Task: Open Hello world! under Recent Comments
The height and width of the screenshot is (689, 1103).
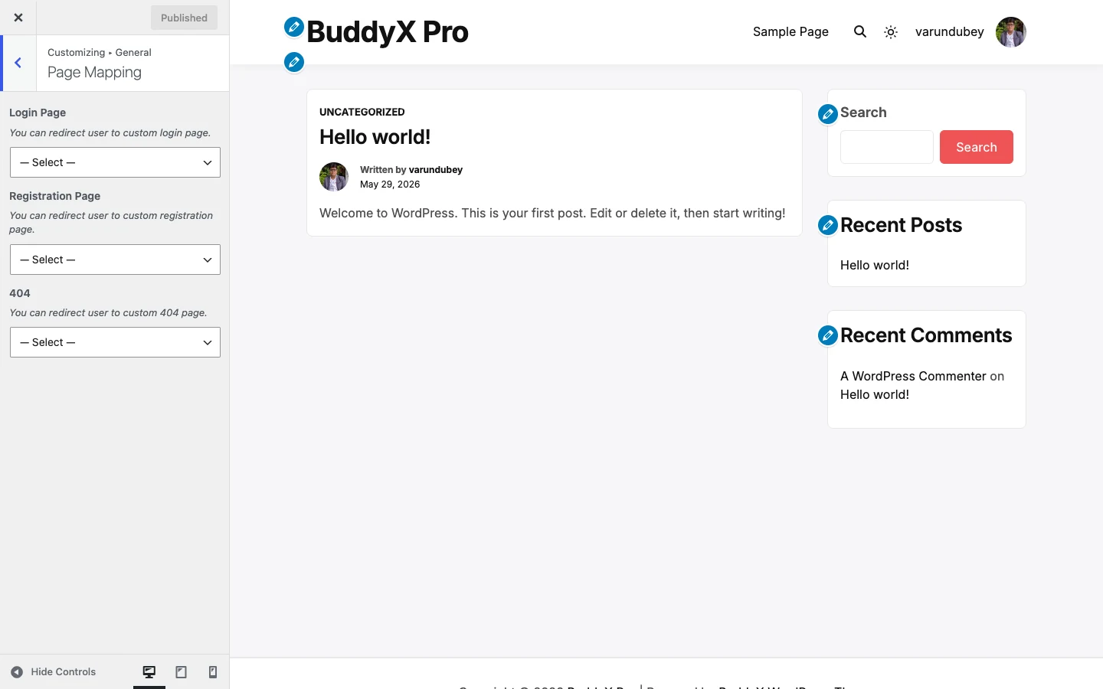Action: pyautogui.click(x=875, y=394)
